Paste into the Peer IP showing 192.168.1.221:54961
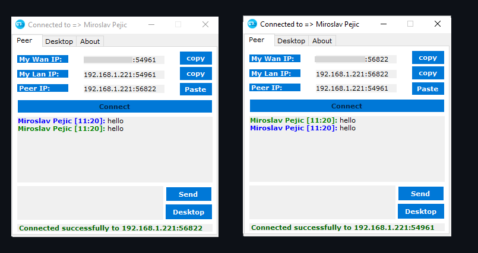The width and height of the screenshot is (478, 253). [428, 89]
